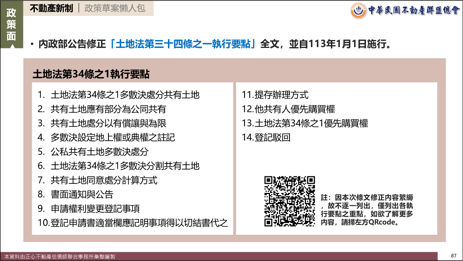
Task: Select item 5 公私共有土地多數決處分
Action: [99, 152]
